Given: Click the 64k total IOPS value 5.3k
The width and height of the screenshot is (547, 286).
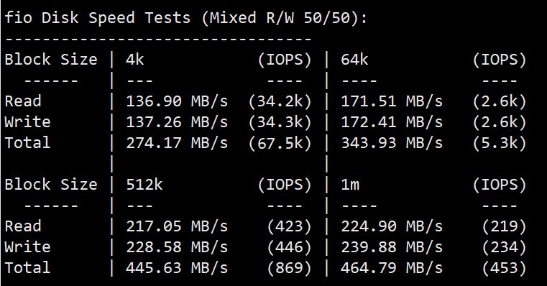Looking at the screenshot, I should [500, 143].
